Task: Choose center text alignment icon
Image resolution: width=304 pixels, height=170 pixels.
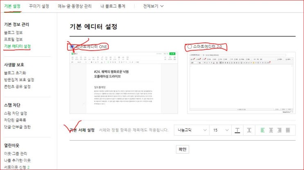Action: 271,130
